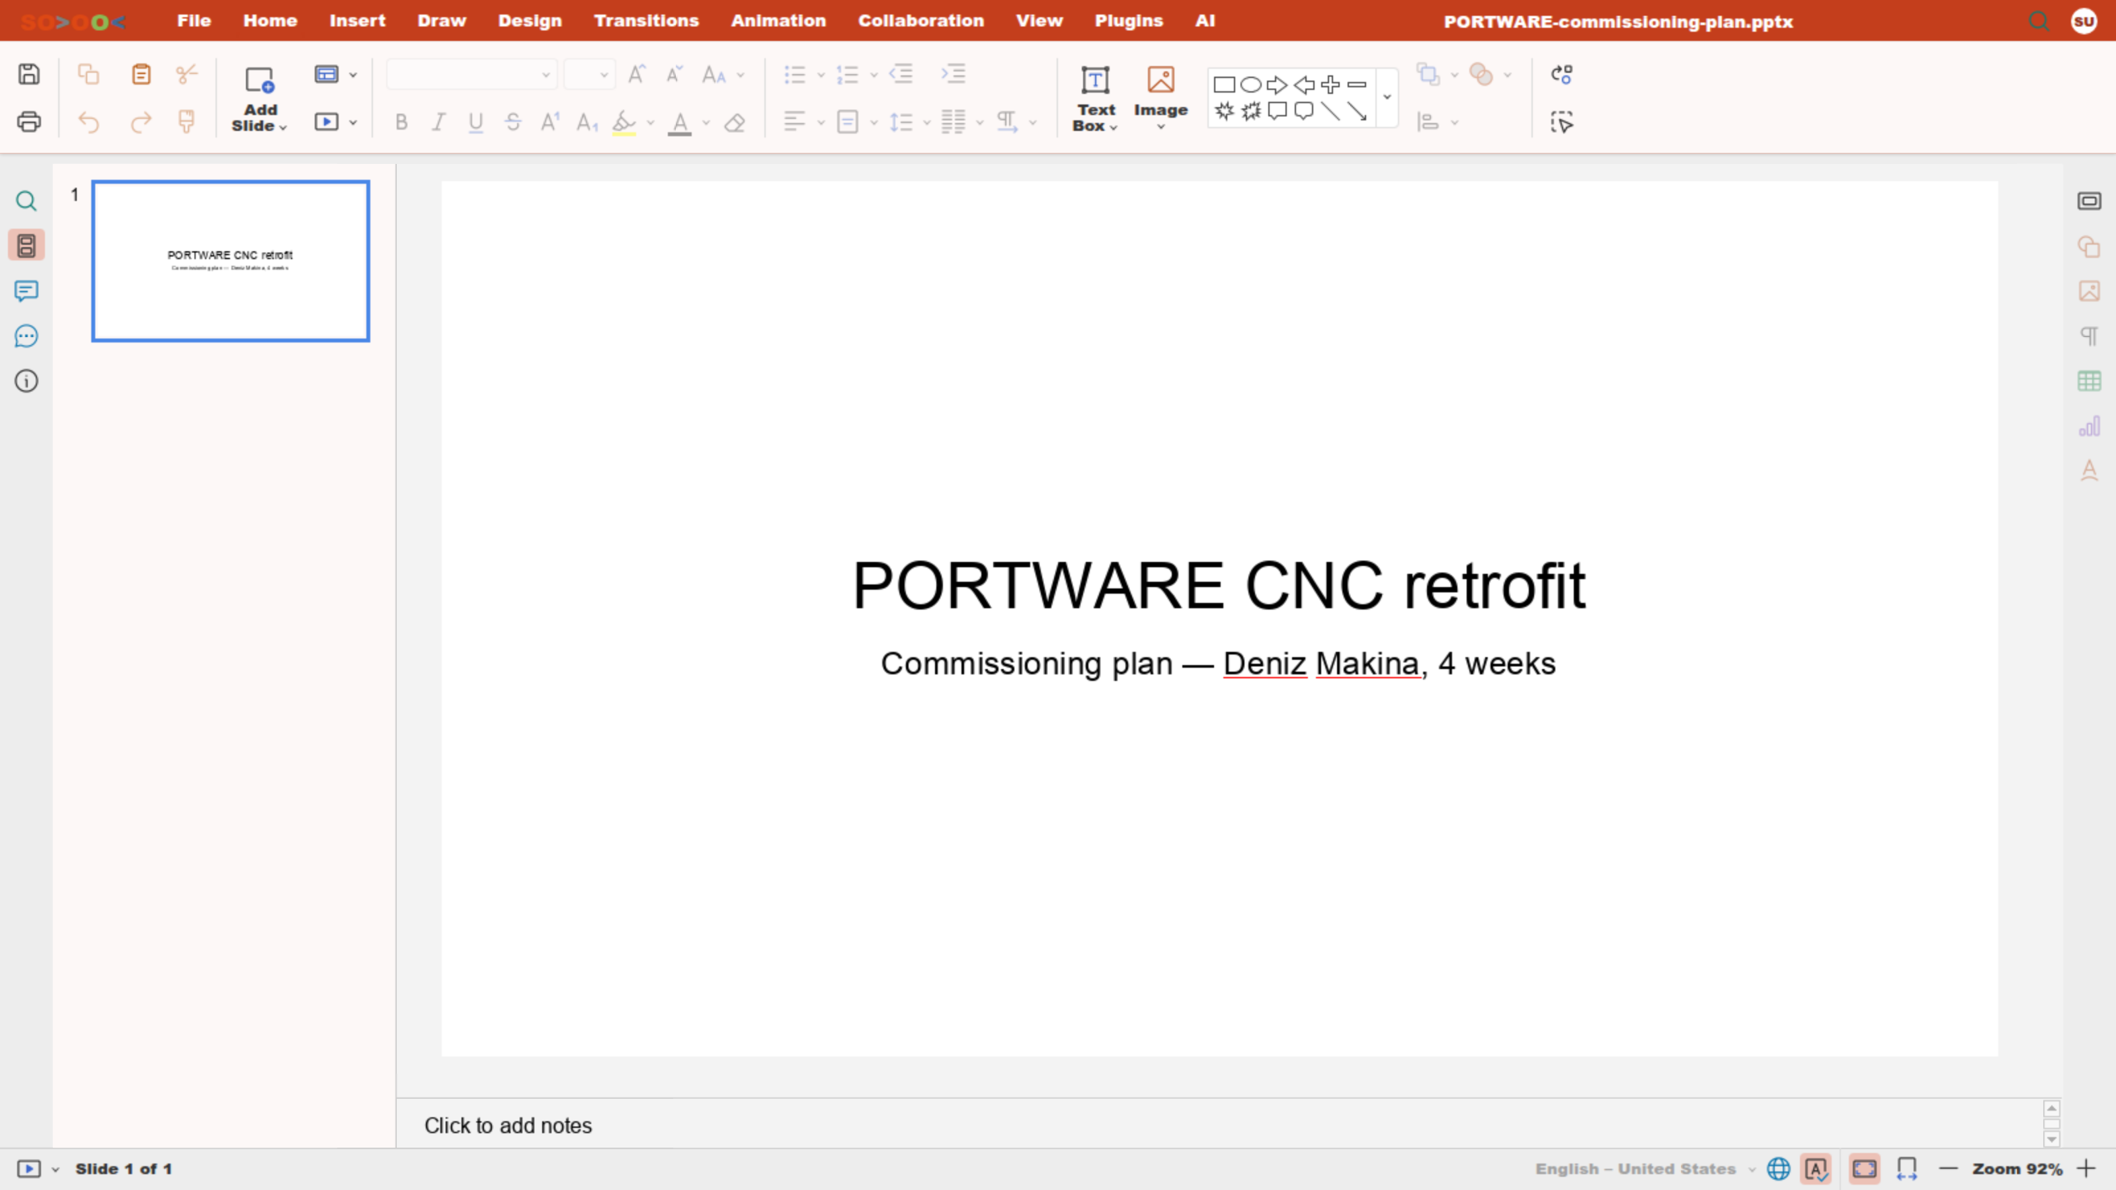The height and width of the screenshot is (1190, 2116).
Task: Switch to the Design tab
Action: [530, 20]
